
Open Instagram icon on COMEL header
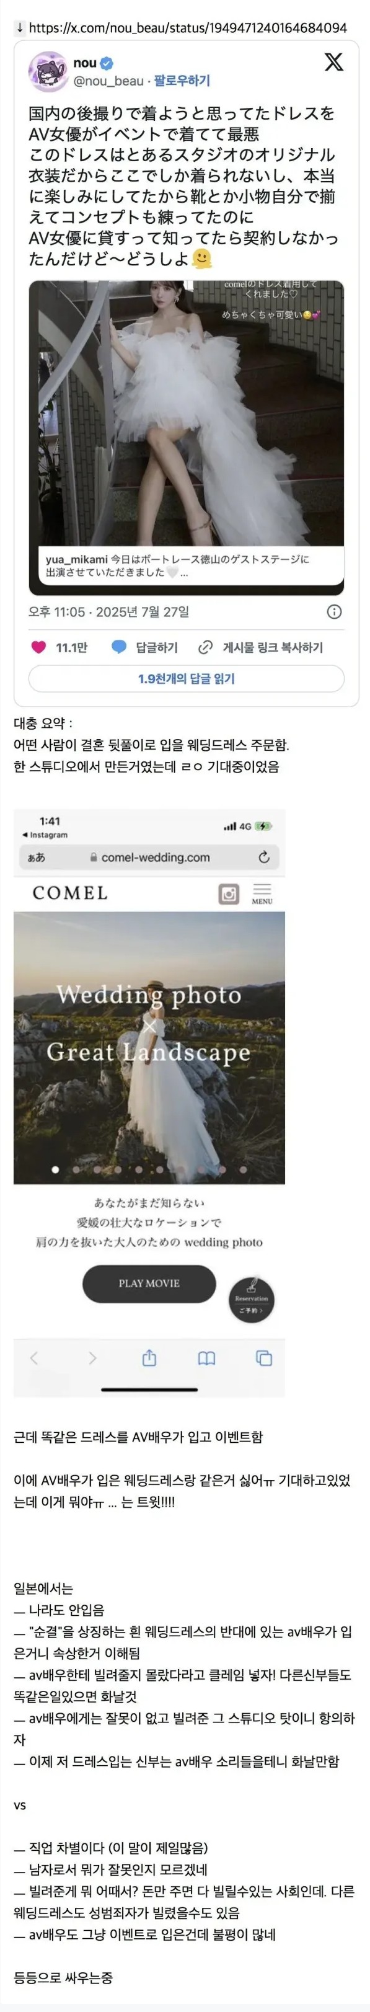(229, 893)
